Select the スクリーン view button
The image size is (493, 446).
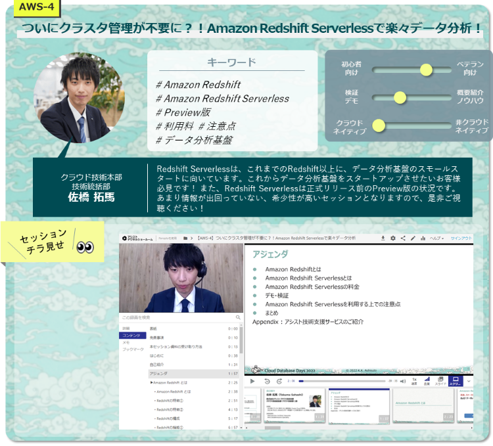(x=456, y=380)
